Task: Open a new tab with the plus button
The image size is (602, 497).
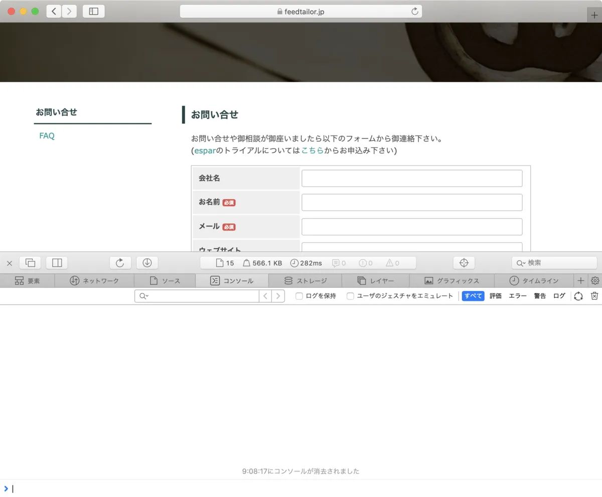Action: (594, 15)
